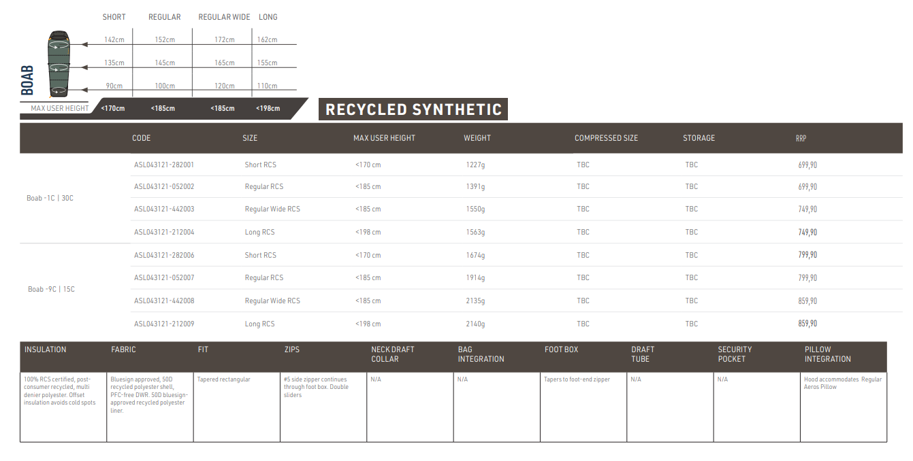Click the 'Hood accommodates Regular Aeros Pillow' text
This screenshot has height=461, width=913.
[843, 383]
